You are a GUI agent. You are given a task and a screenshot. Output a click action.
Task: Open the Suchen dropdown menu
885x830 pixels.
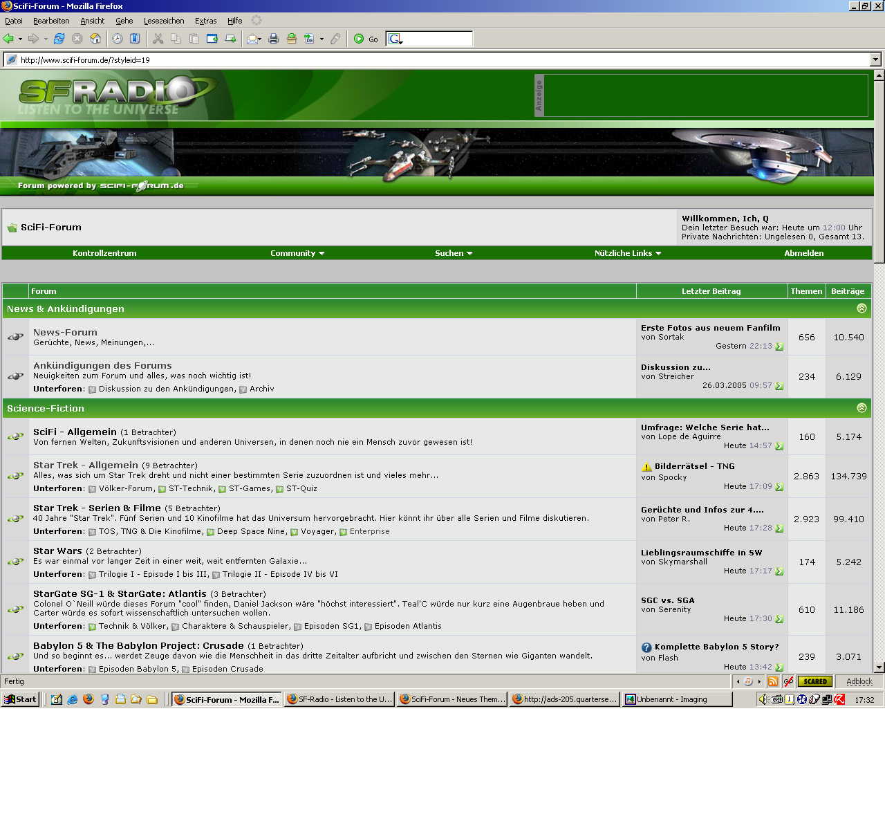pos(454,253)
